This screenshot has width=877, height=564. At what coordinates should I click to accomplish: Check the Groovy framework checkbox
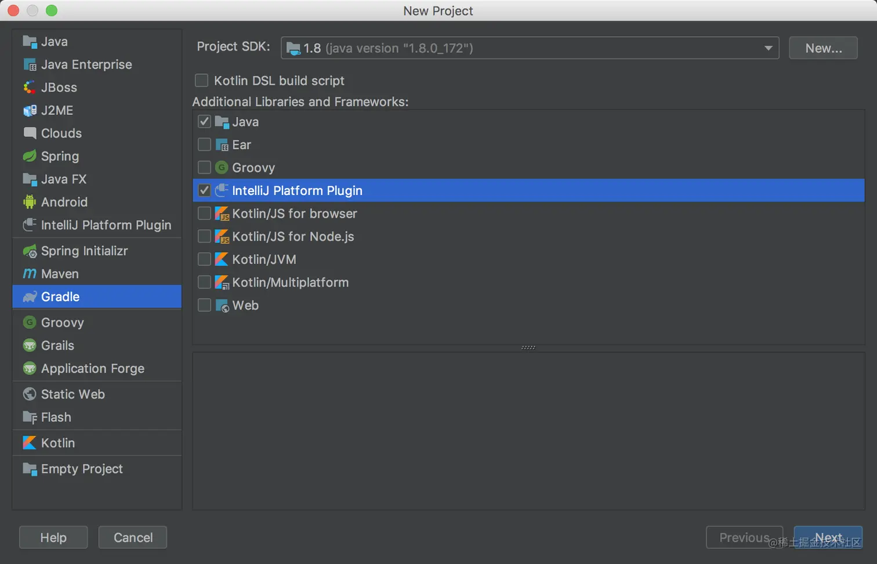(204, 168)
